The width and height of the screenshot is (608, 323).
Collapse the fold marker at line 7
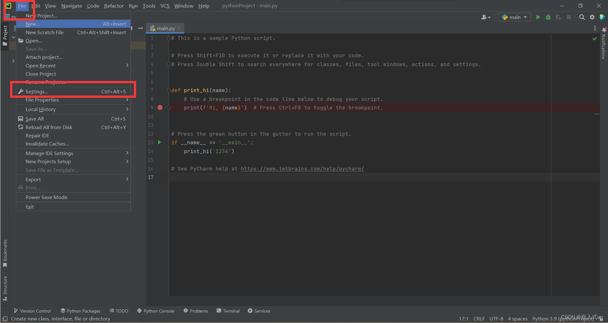coord(169,90)
